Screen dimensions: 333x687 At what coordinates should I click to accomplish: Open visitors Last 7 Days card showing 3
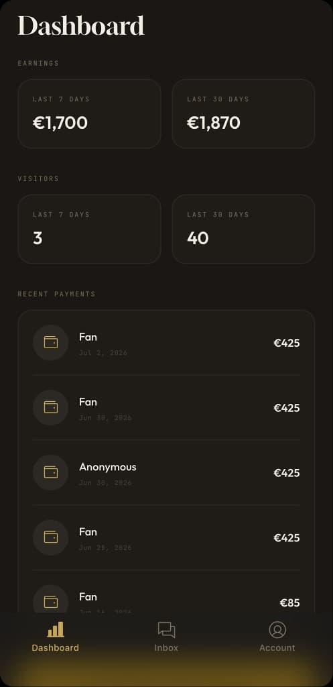click(x=89, y=229)
